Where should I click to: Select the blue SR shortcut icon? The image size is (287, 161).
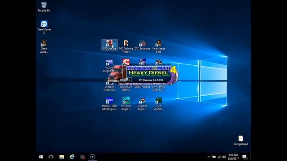(142, 62)
